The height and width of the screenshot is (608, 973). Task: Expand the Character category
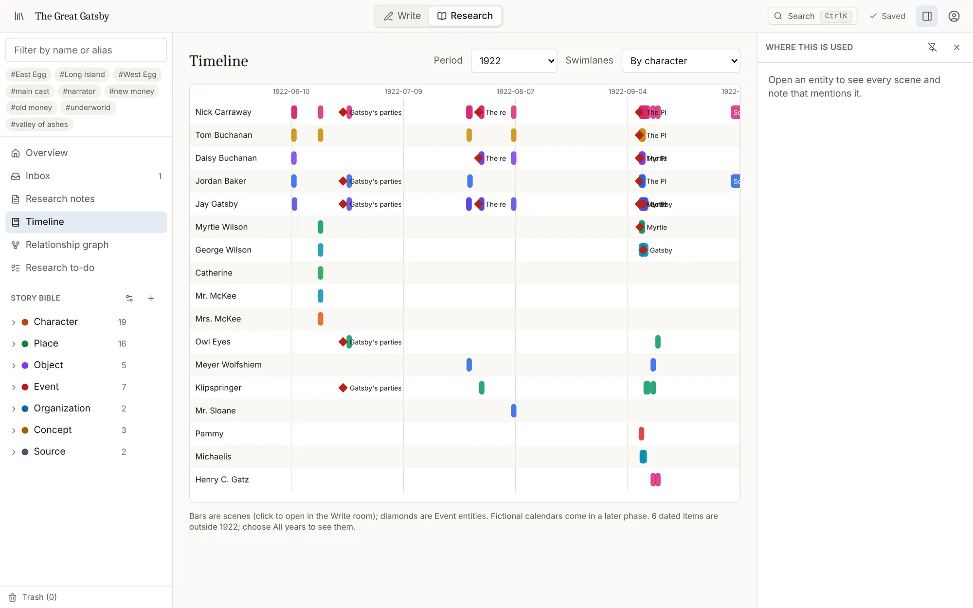[14, 322]
